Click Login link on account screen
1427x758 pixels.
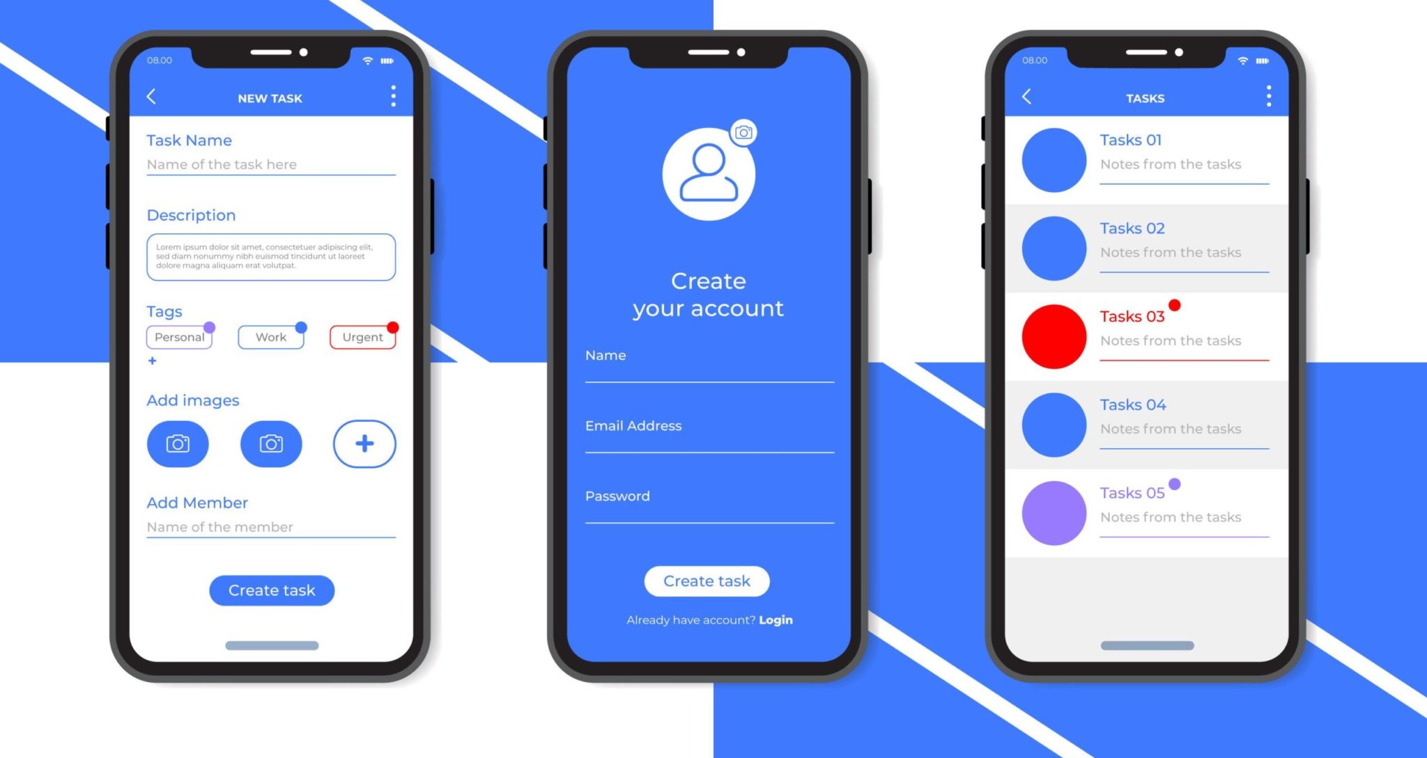[x=778, y=620]
